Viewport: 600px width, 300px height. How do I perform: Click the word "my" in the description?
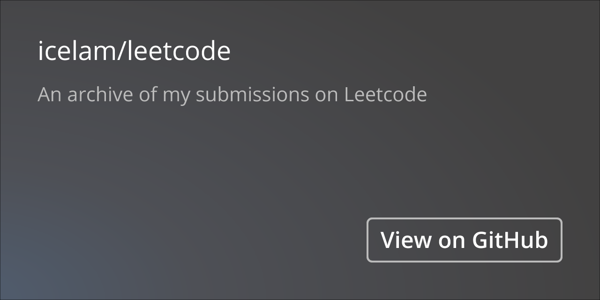pos(176,97)
